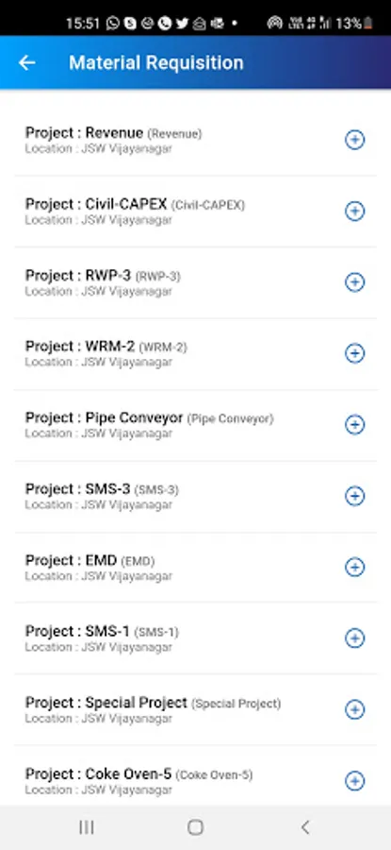
Task: Add requisition for Pipe Conveyor project
Action: (355, 424)
